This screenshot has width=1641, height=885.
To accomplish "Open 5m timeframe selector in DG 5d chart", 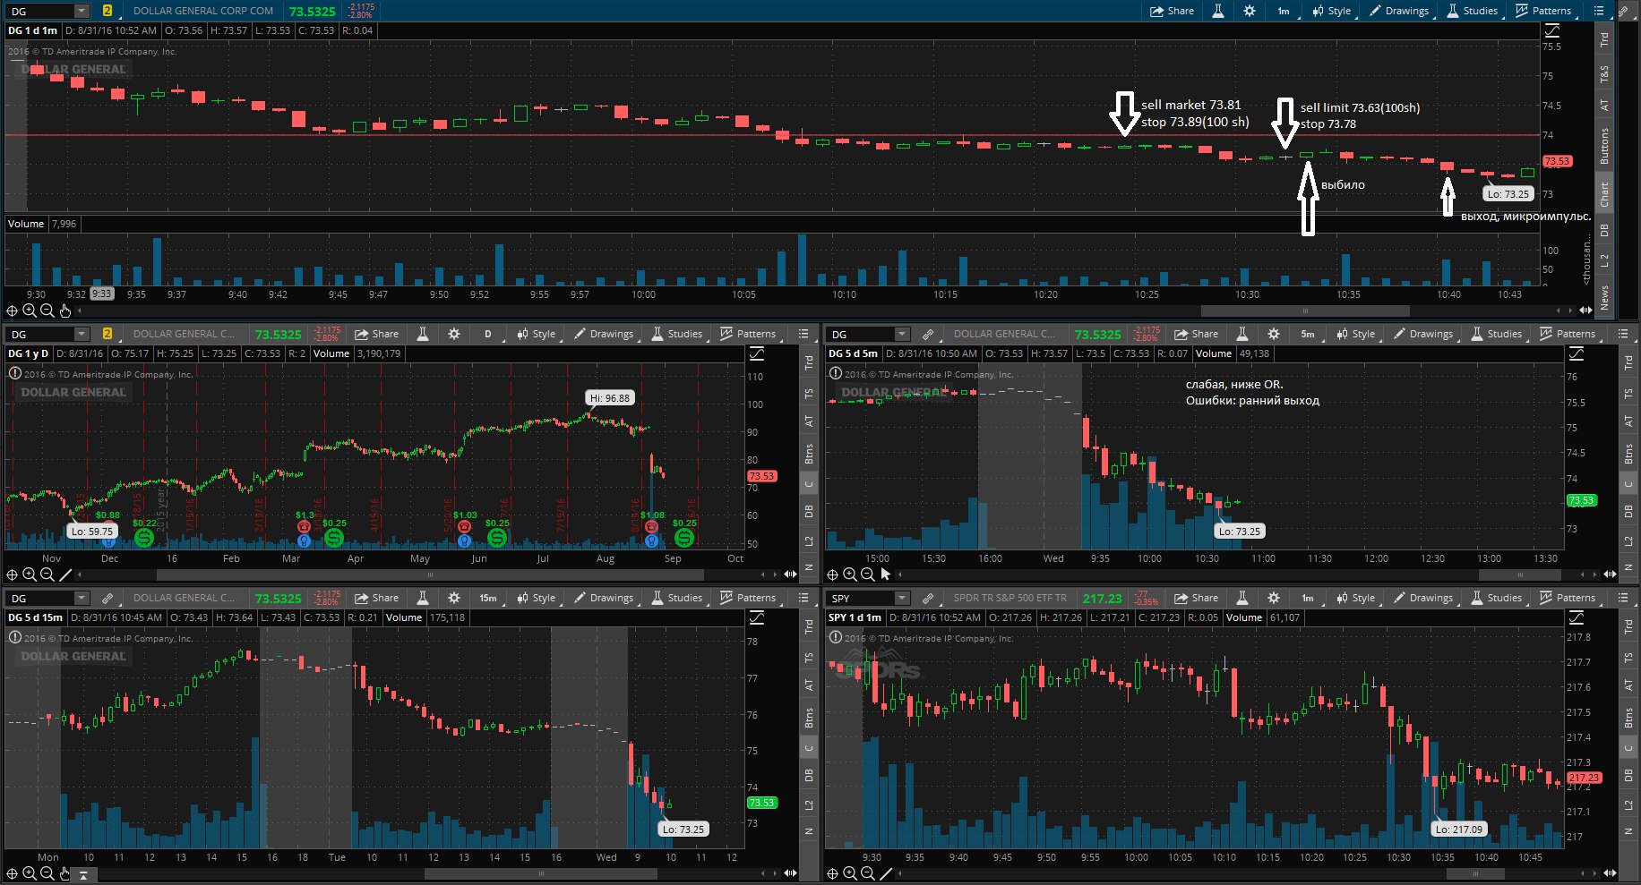I will click(1308, 334).
